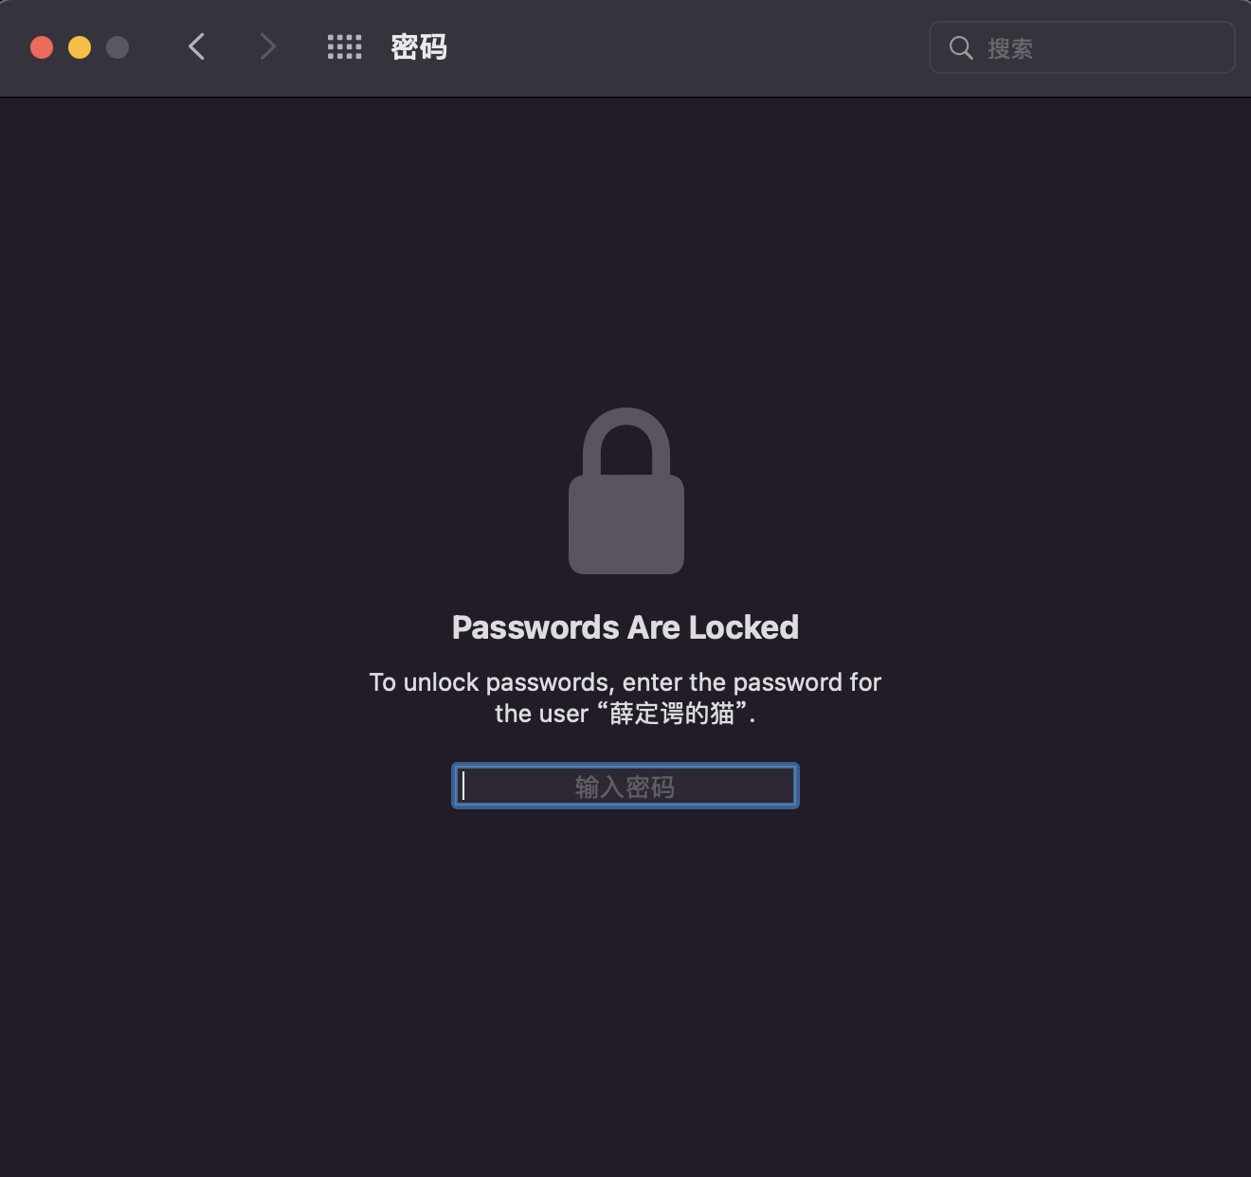
Task: Click the padlock's curved shackle
Action: 626,442
